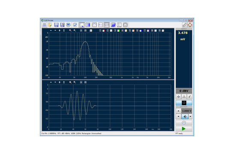
Task: Zoom out on the lower waveform graph
Action: tap(75, 82)
